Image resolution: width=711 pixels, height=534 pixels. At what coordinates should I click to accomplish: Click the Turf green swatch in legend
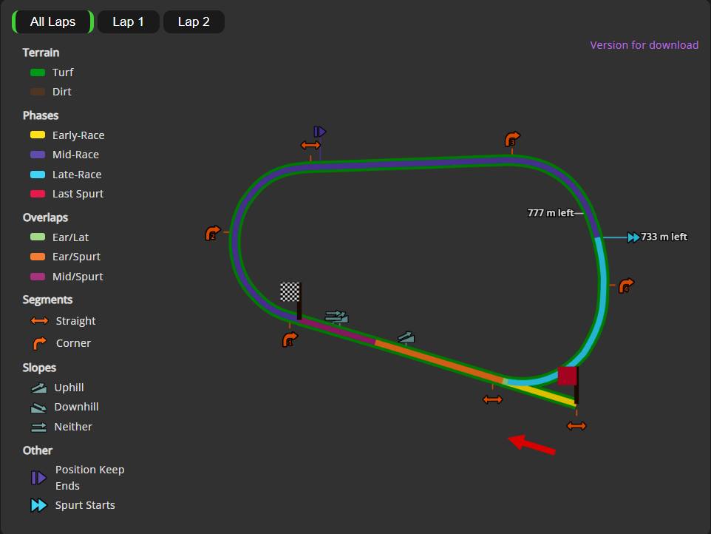(x=38, y=72)
